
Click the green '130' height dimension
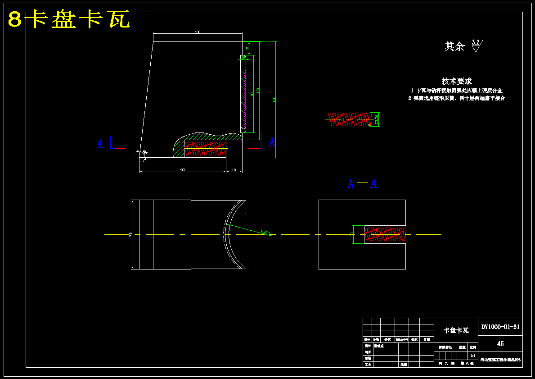point(274,100)
